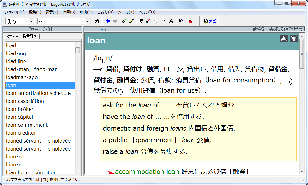Close the LogoVista window

299,3
